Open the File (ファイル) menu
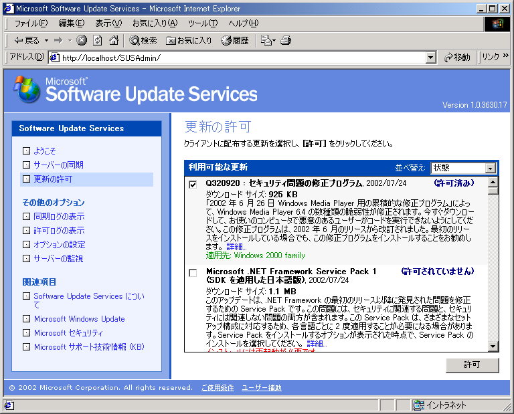514x414 pixels. pos(31,23)
